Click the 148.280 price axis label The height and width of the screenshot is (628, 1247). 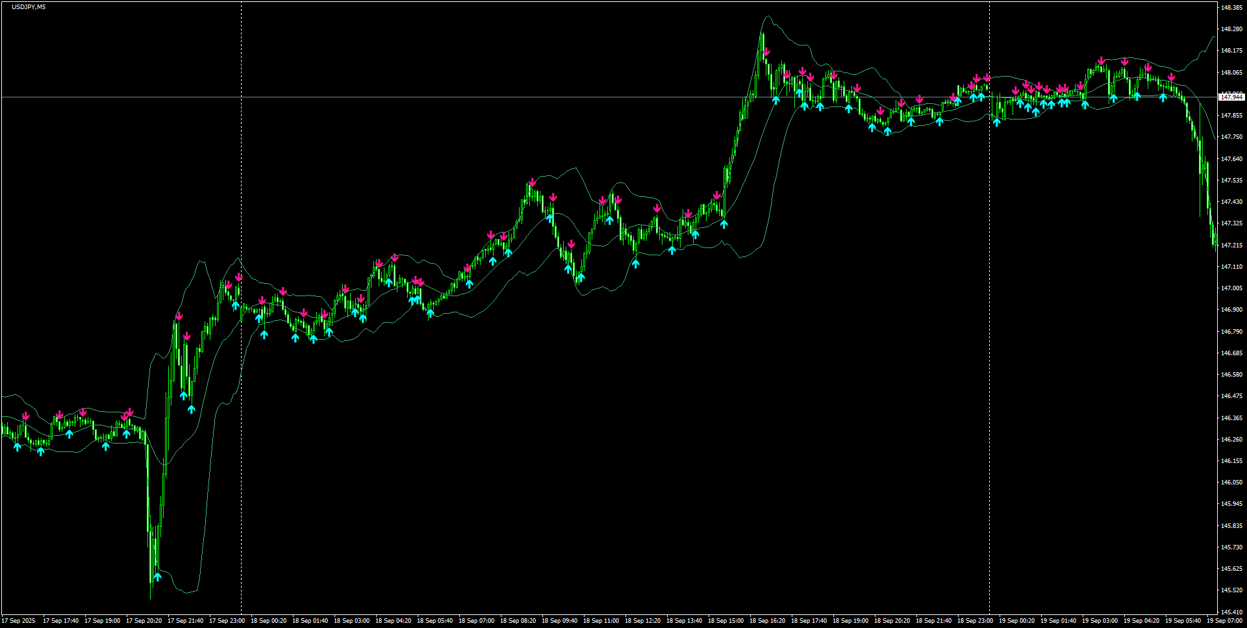(x=1231, y=29)
